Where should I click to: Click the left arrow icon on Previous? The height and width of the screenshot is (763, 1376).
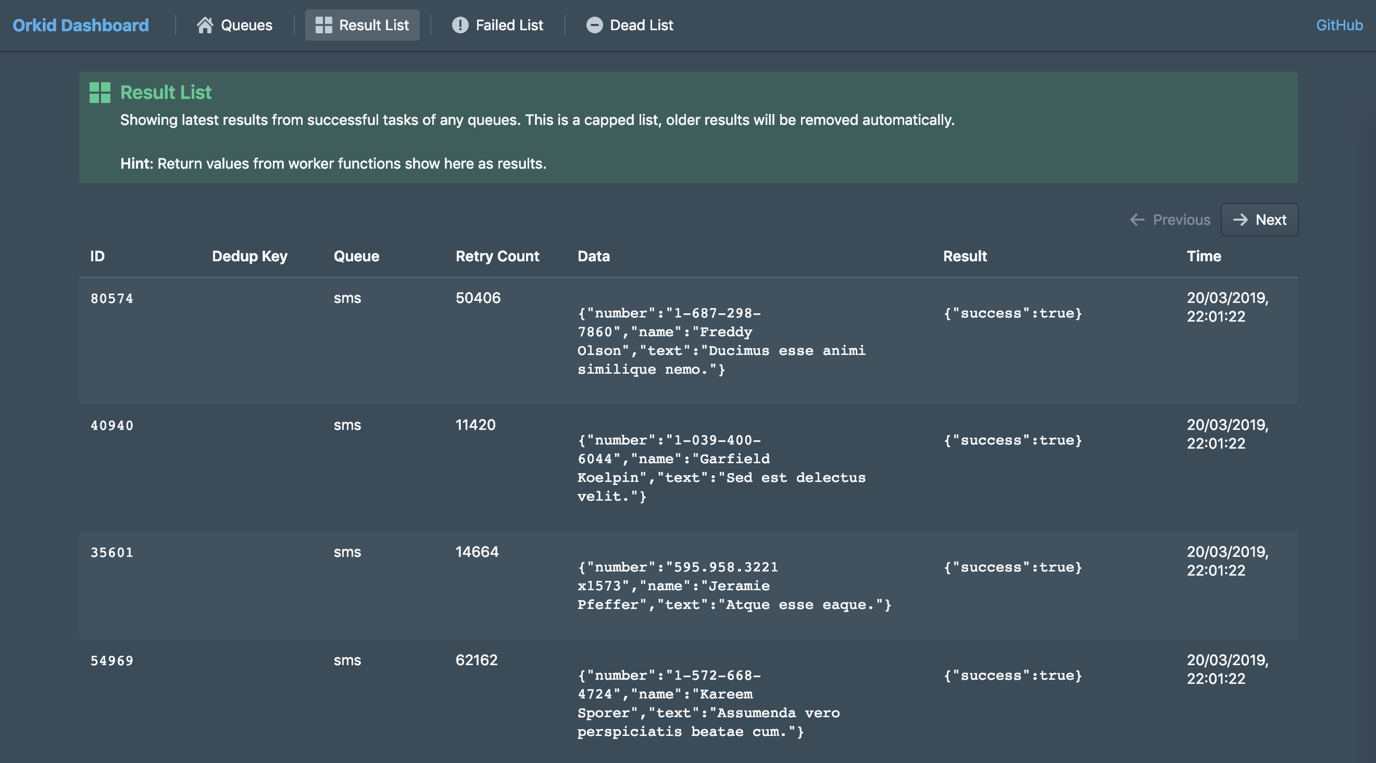(x=1137, y=220)
